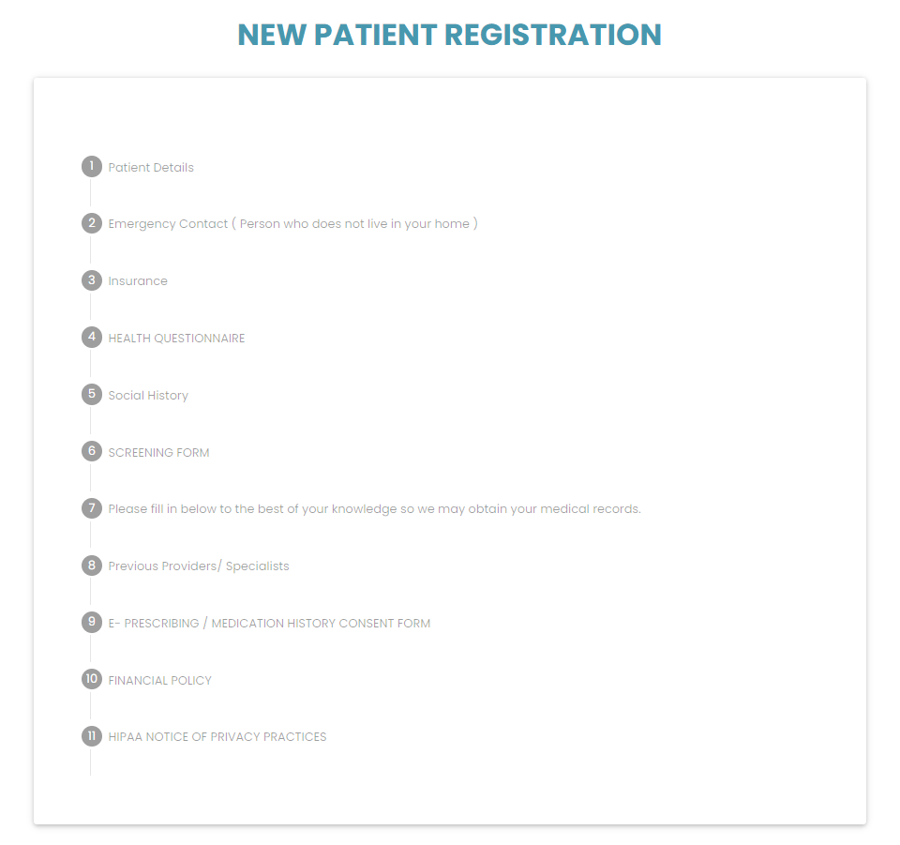
Task: Go to the Social History step
Action: coord(148,396)
